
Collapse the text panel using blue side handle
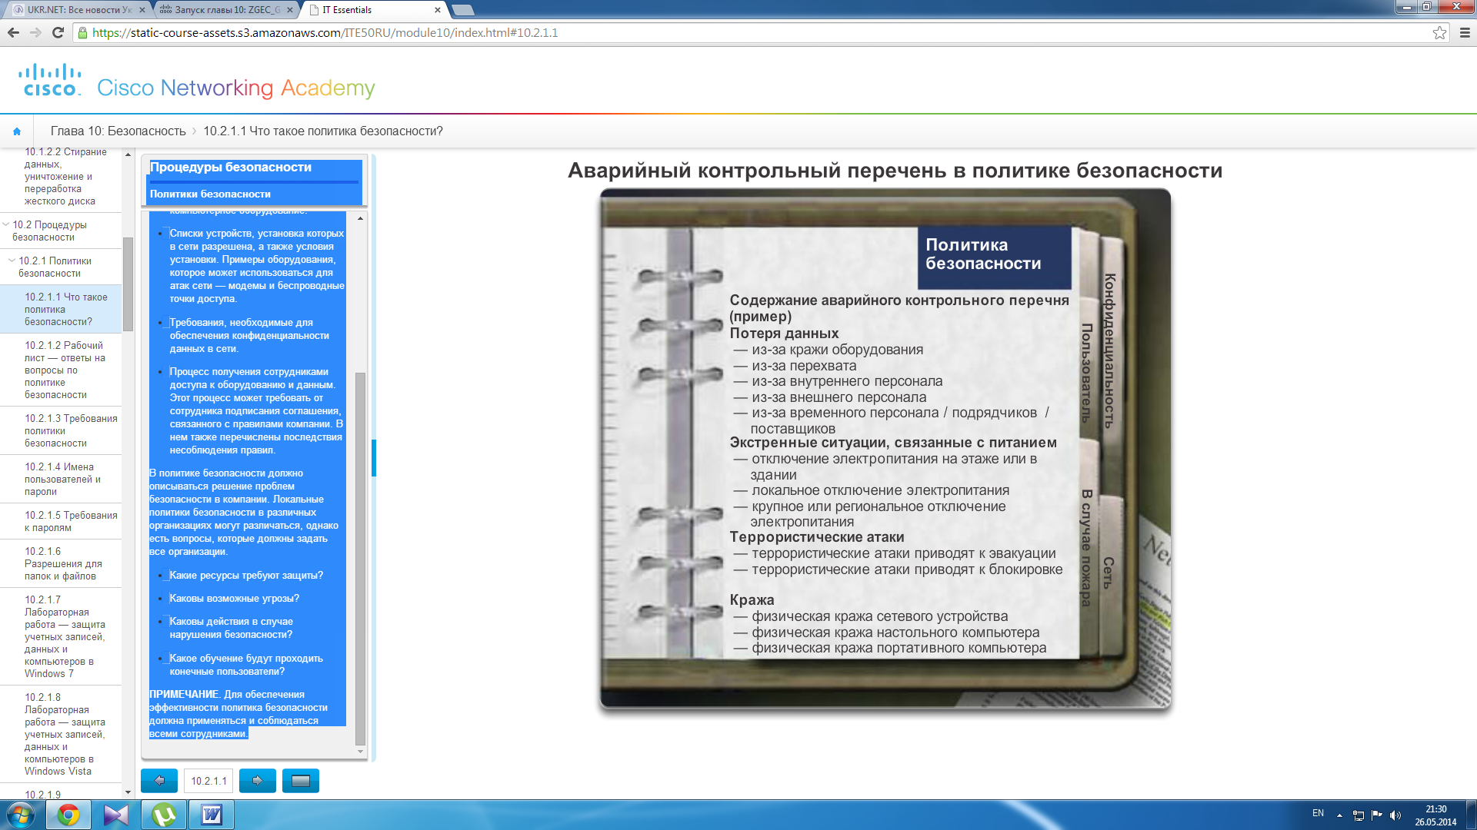click(x=374, y=458)
